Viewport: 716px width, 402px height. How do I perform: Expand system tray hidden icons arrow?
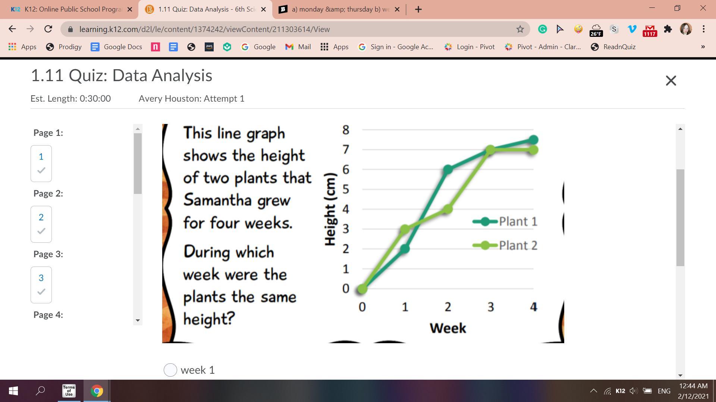click(x=593, y=391)
